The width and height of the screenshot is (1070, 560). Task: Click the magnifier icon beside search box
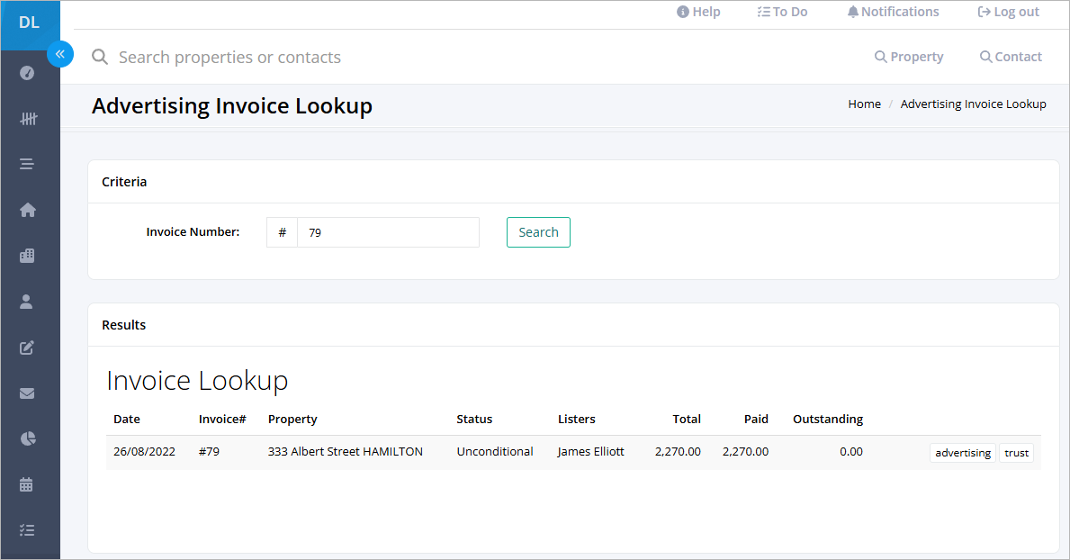100,57
